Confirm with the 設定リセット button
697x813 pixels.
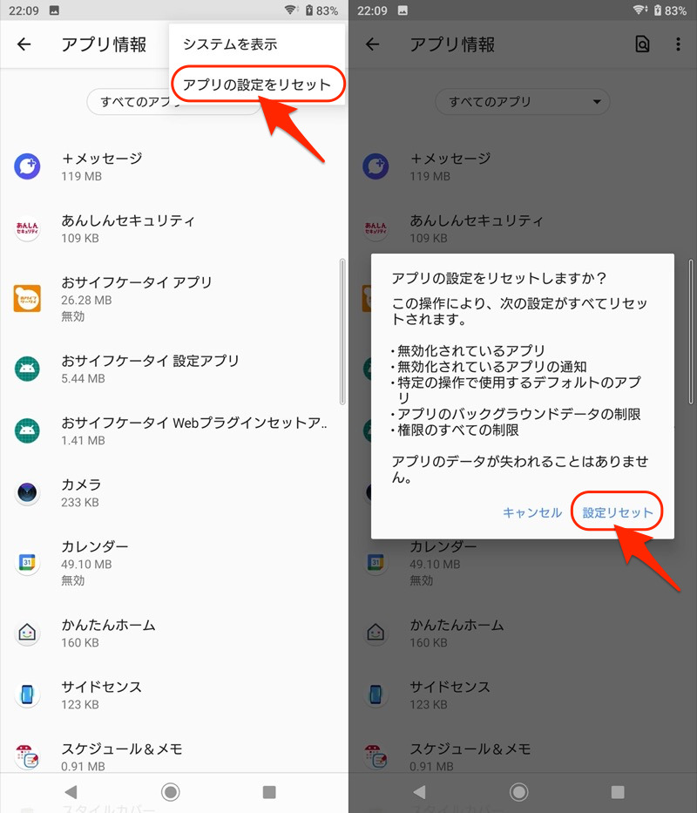618,512
